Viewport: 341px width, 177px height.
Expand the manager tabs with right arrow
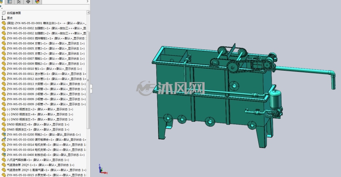(x=87, y=2)
